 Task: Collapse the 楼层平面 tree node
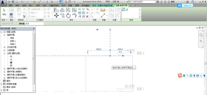coord(4,35)
